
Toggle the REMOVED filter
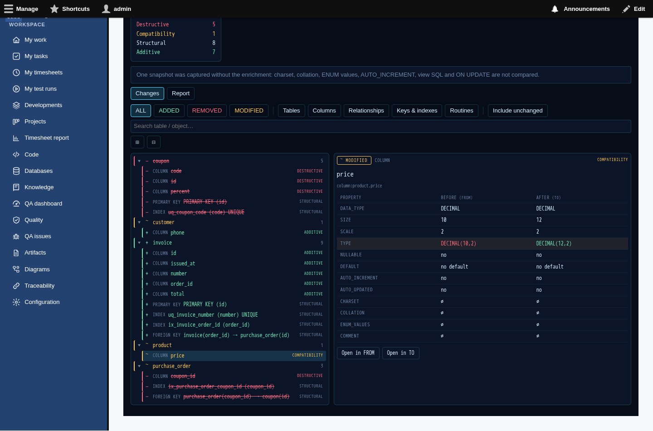pos(207,111)
